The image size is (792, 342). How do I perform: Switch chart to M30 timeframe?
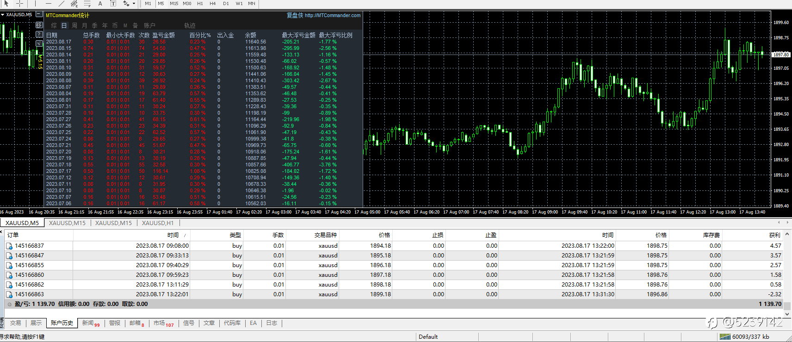[x=187, y=3]
